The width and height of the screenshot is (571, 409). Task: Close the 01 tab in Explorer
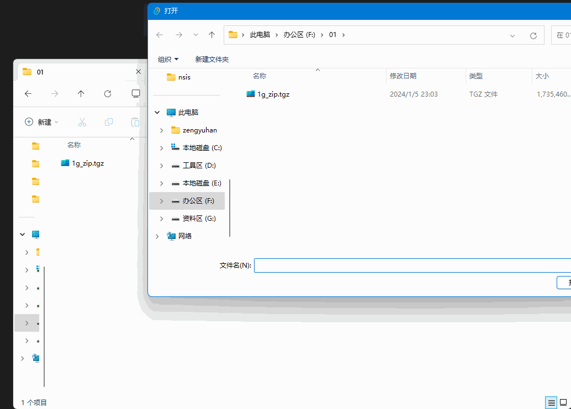click(139, 72)
